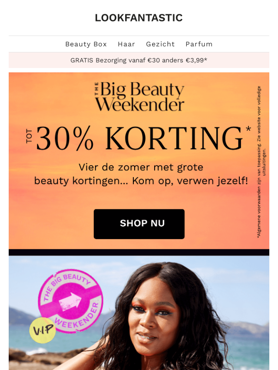This screenshot has height=370, width=278.
Task: Open the Beauty Box menu link
Action: click(x=86, y=44)
